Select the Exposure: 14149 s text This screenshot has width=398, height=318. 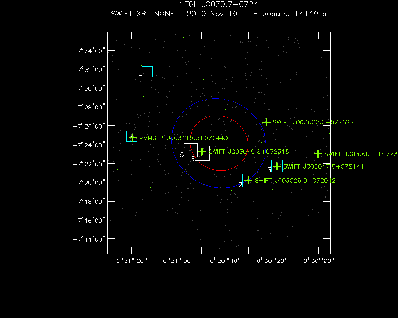[290, 14]
